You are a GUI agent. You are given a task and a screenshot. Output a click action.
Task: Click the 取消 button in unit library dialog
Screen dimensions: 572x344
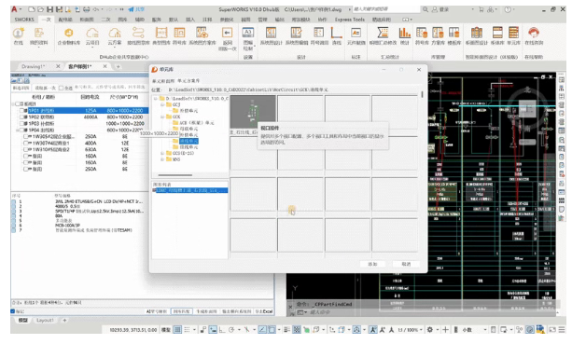[406, 264]
